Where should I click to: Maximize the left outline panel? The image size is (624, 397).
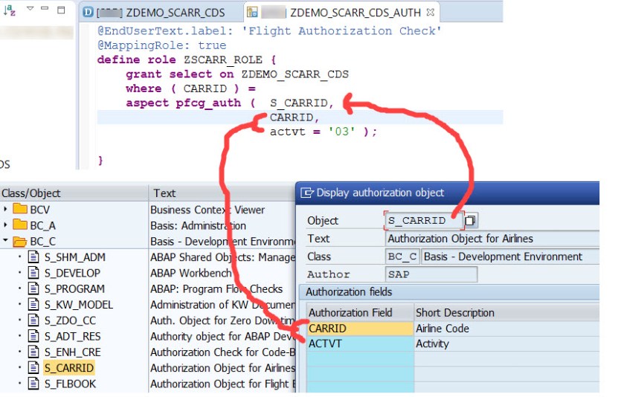[61, 10]
